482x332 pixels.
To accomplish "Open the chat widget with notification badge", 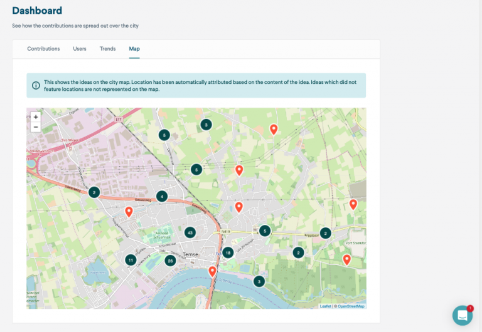I will coord(463,316).
